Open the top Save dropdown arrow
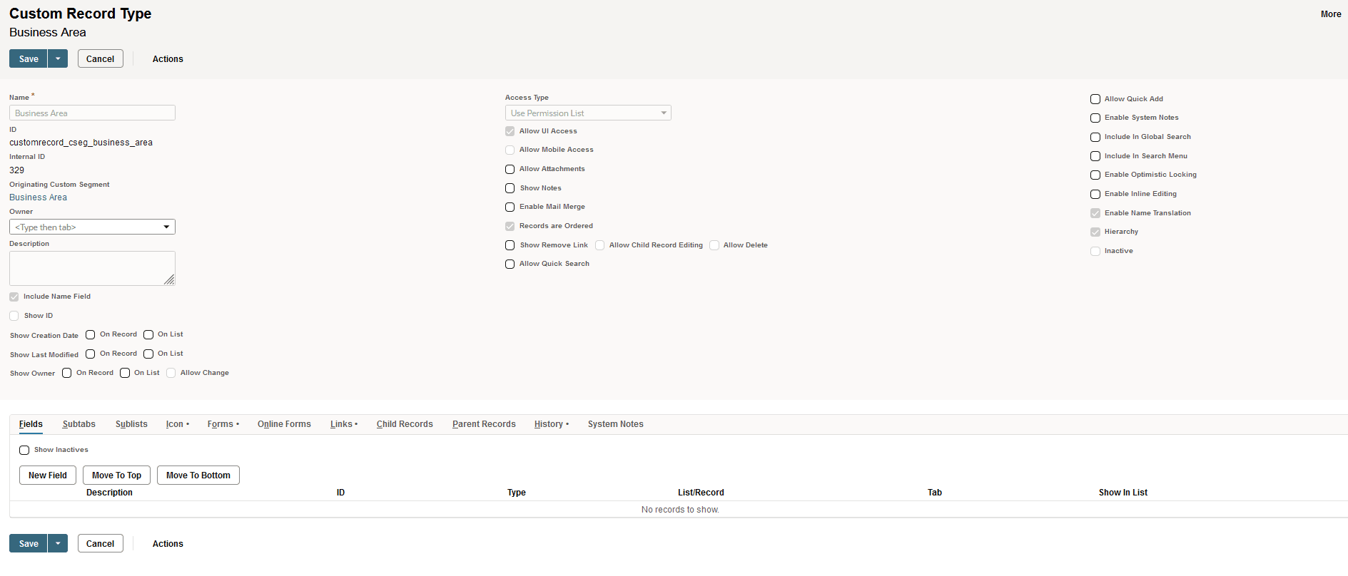Screen dimensions: 1348x576 (58, 58)
